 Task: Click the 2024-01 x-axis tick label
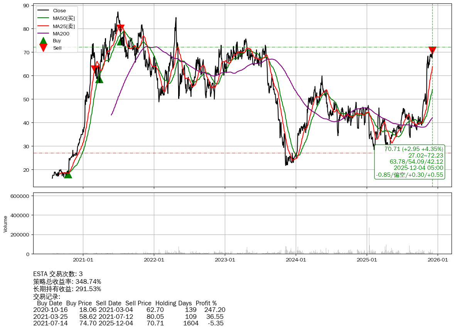click(296, 260)
